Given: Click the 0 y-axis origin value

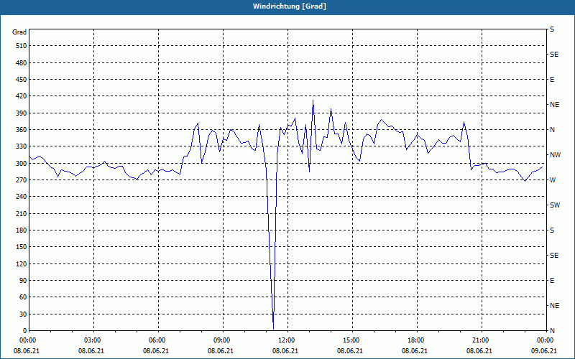Looking at the screenshot, I should tap(24, 331).
